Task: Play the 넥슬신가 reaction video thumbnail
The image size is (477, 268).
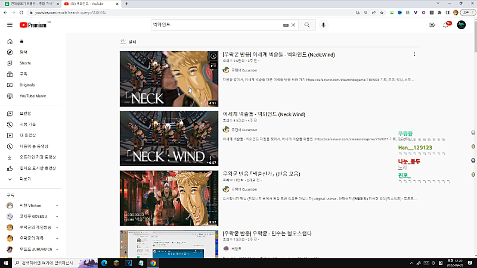Action: 169,198
